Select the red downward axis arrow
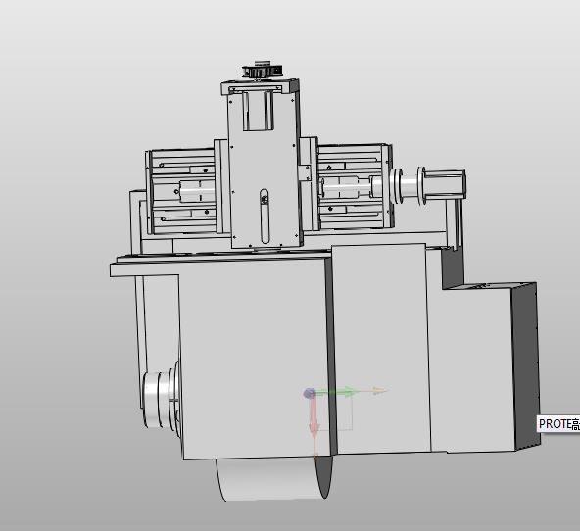This screenshot has height=531, width=580. (x=314, y=418)
